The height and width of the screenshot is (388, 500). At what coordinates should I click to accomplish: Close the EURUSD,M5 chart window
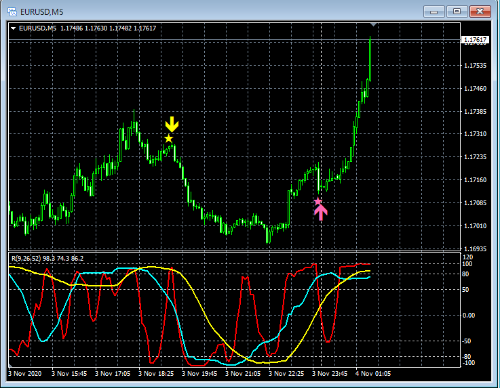(x=480, y=12)
